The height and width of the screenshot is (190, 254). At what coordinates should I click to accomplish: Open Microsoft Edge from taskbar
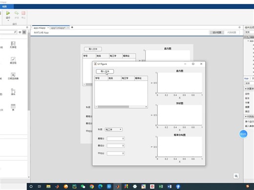[x=100, y=187]
